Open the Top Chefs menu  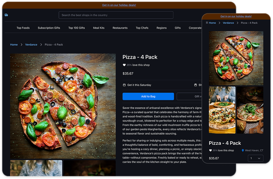[x=142, y=28]
